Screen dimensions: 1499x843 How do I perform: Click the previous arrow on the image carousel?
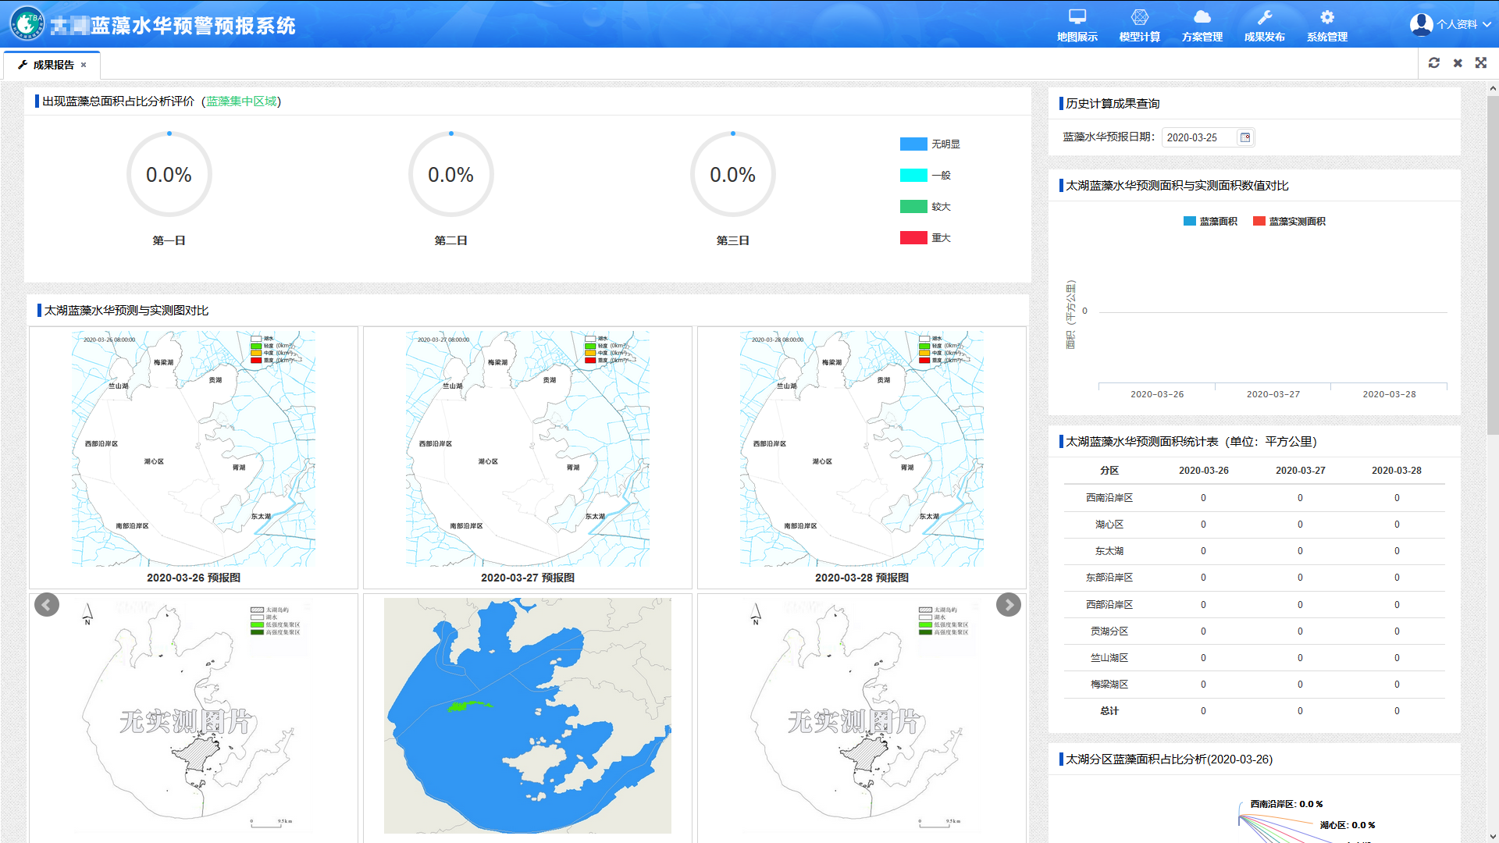[47, 605]
